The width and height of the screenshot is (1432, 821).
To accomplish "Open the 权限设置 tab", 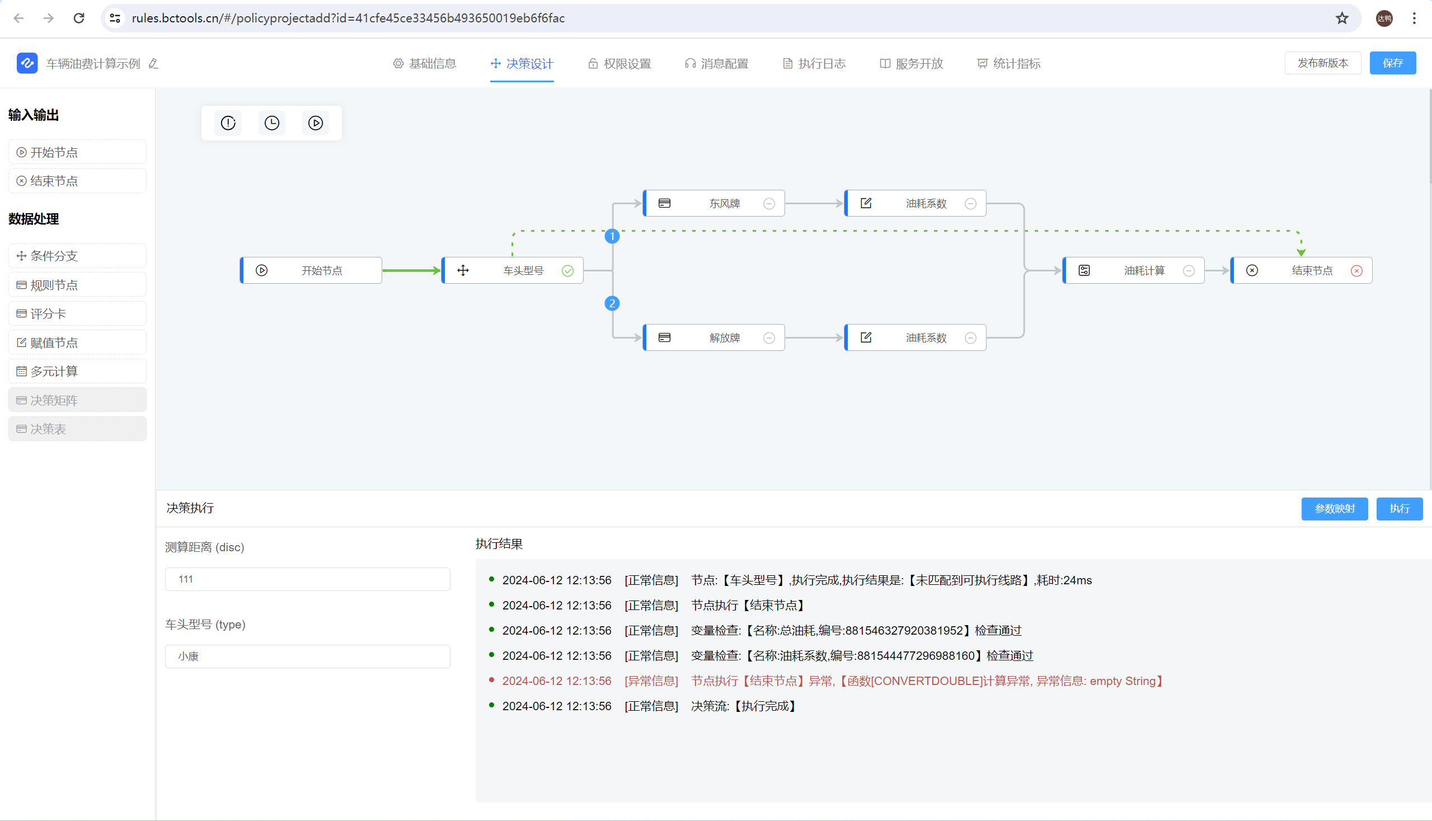I will click(x=619, y=64).
